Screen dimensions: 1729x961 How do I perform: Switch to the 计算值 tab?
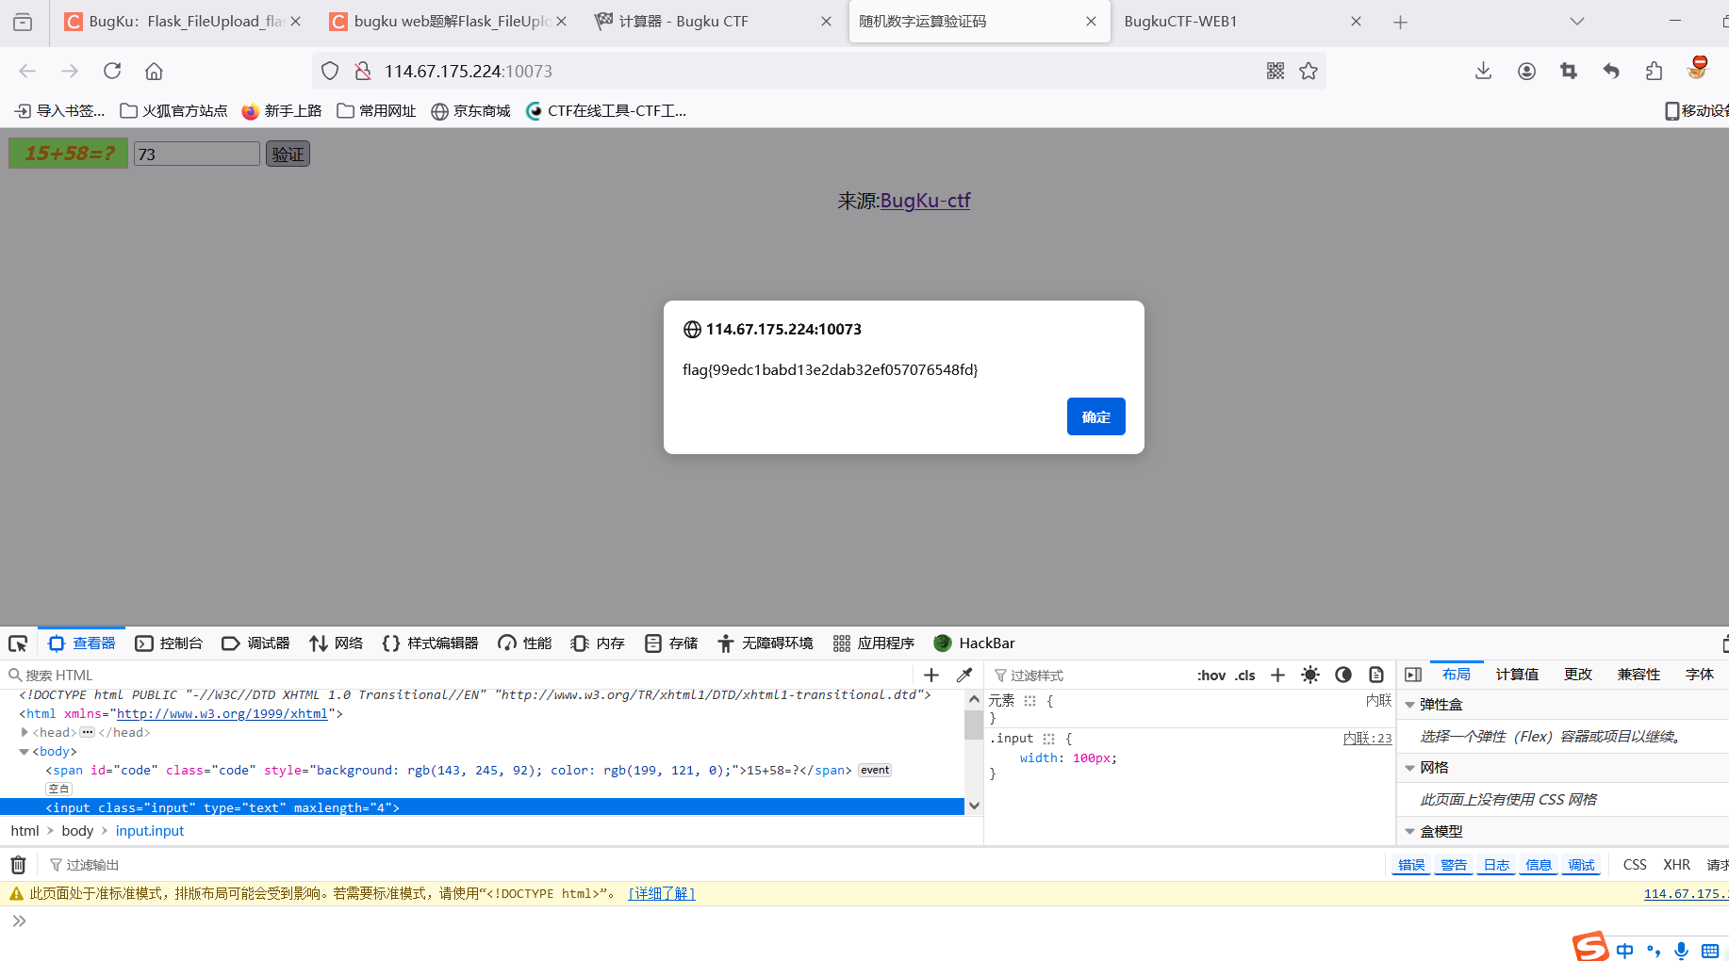(1517, 675)
